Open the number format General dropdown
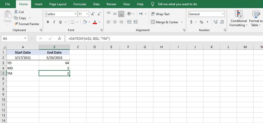The image size is (263, 123). pyautogui.click(x=223, y=14)
